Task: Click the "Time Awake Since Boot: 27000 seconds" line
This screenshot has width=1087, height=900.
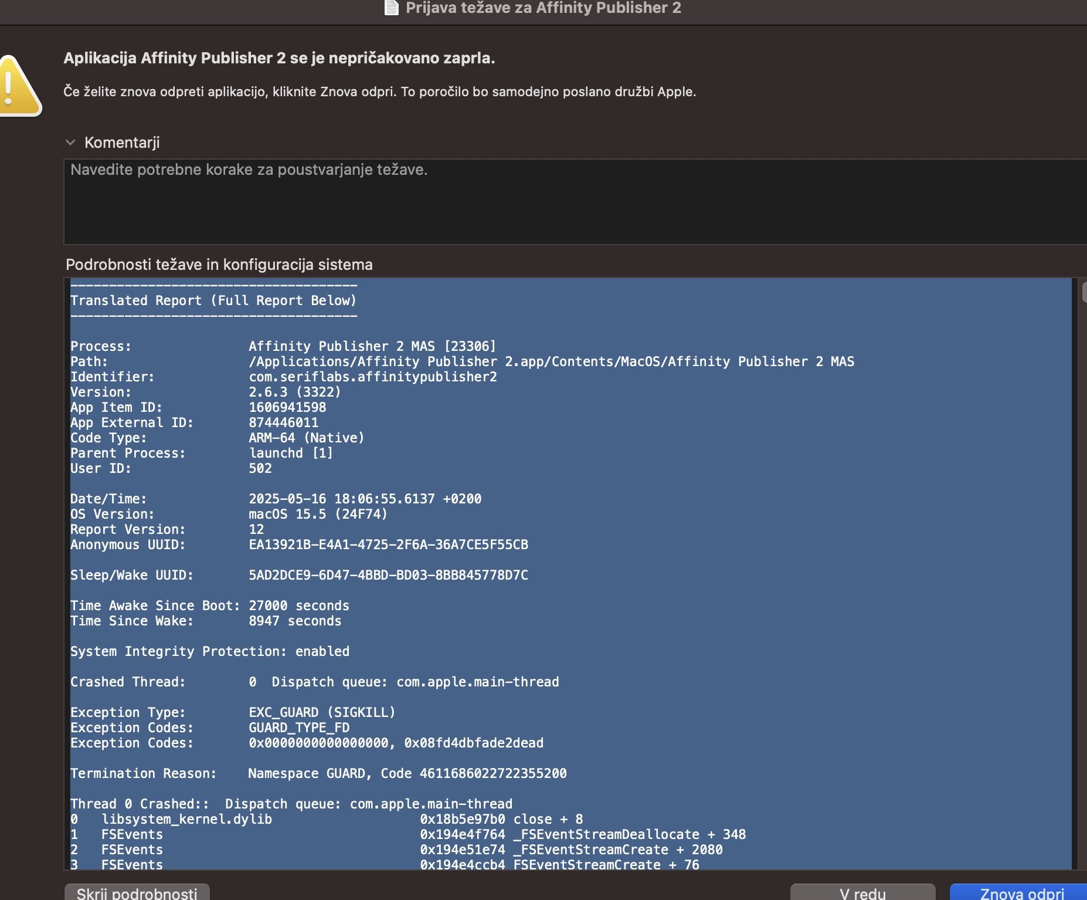Action: click(x=210, y=605)
